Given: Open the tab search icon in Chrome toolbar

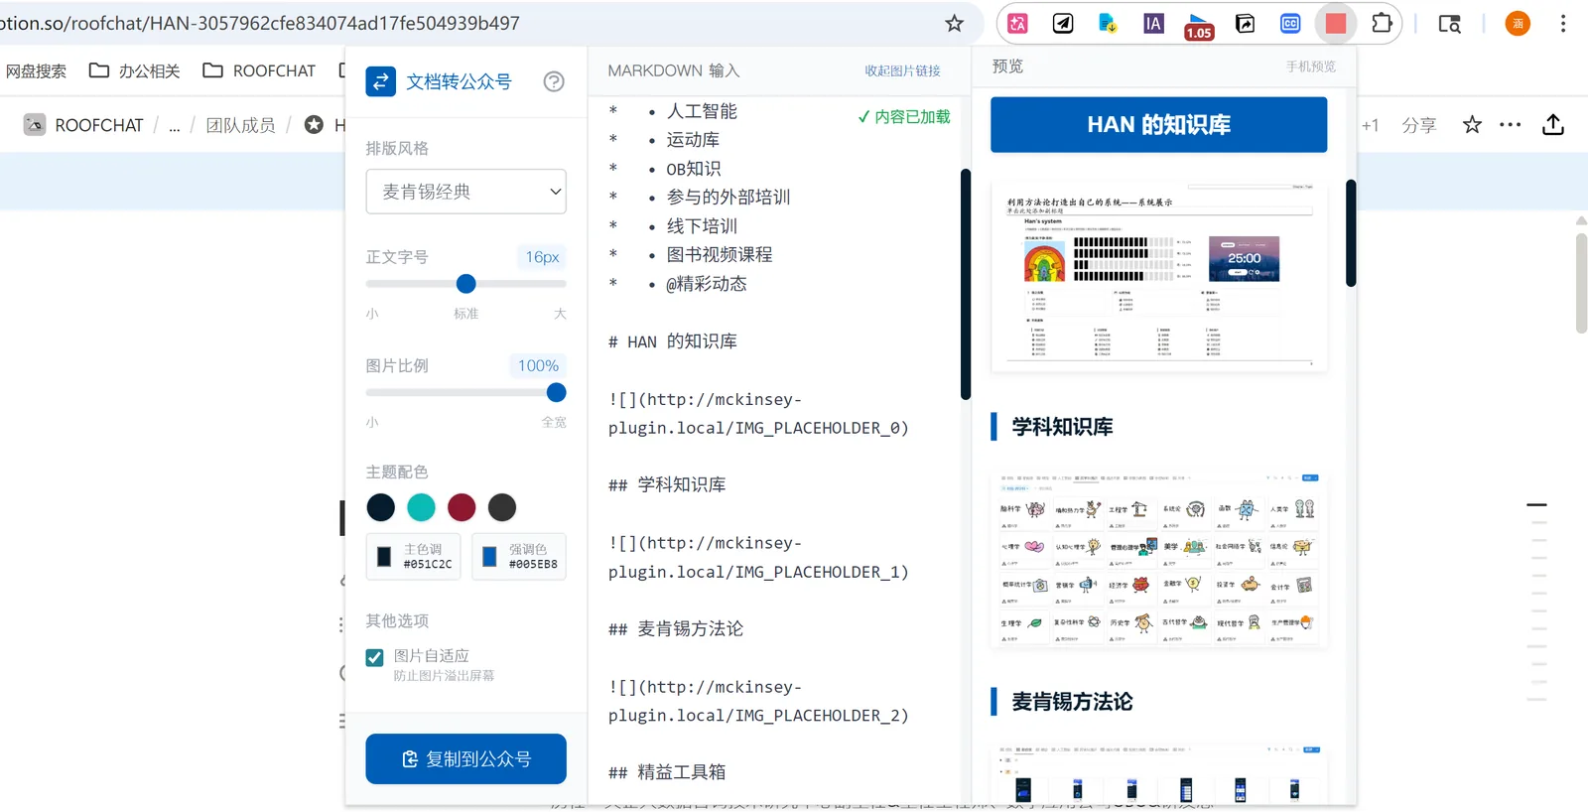Looking at the screenshot, I should (1449, 23).
